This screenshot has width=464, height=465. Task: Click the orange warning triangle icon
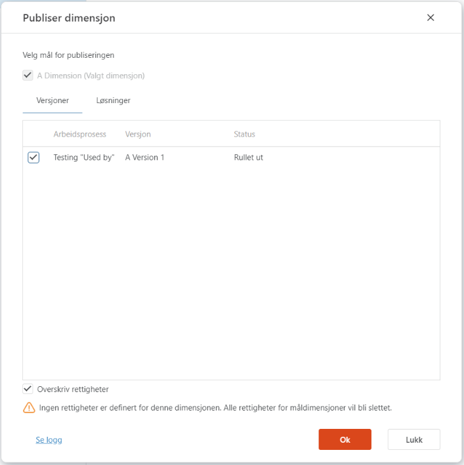(29, 408)
